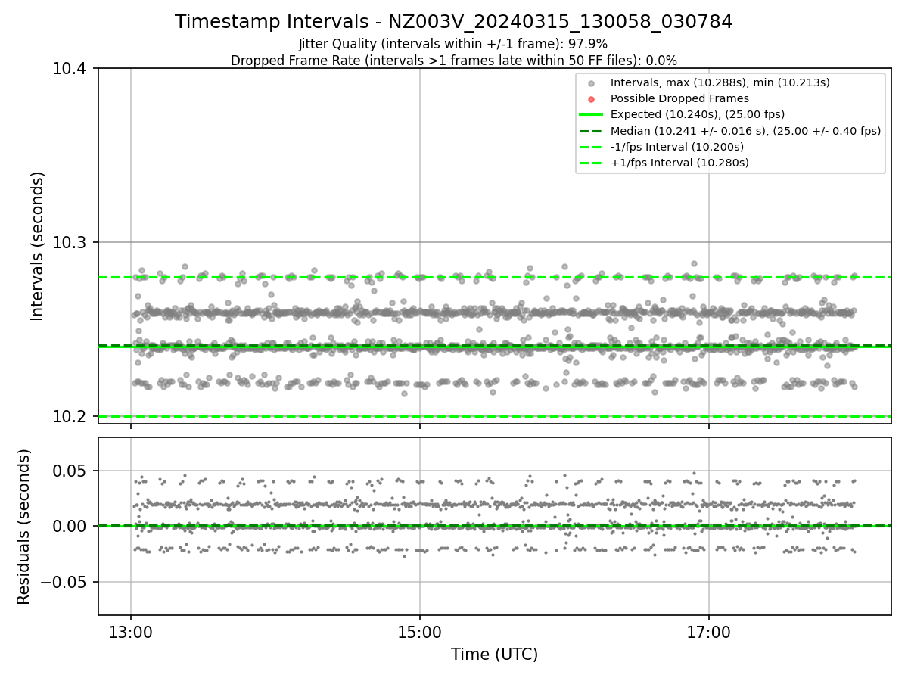The image size is (908, 681).
Task: Click the gray dot marker for Intervals in legend
Action: pyautogui.click(x=592, y=83)
